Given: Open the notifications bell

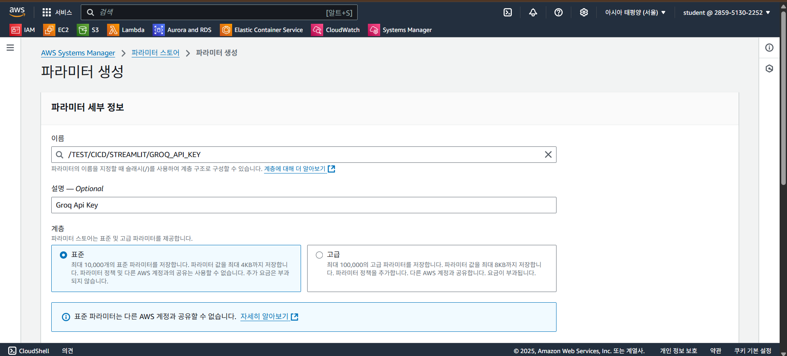Looking at the screenshot, I should [x=533, y=12].
